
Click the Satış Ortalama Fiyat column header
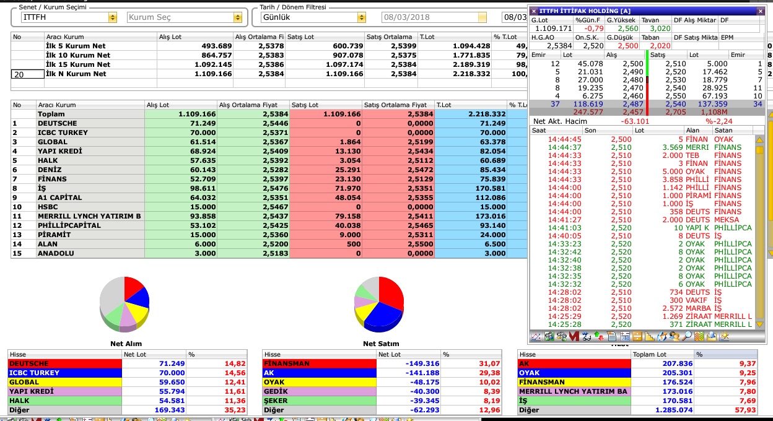pyautogui.click(x=398, y=105)
